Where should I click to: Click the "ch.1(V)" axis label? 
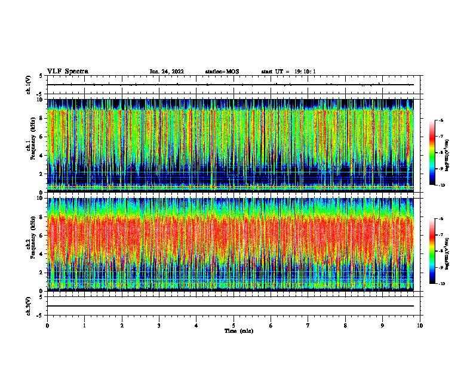[x=29, y=85]
